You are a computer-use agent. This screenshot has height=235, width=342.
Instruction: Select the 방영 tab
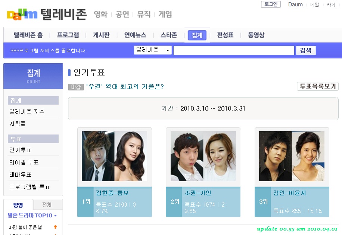click(x=18, y=205)
